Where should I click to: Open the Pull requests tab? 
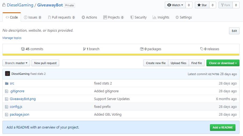[62, 17]
